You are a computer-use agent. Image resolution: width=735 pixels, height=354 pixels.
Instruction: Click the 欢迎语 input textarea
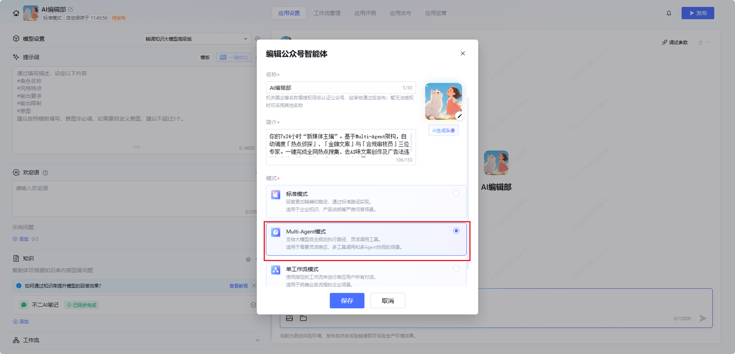(136, 199)
